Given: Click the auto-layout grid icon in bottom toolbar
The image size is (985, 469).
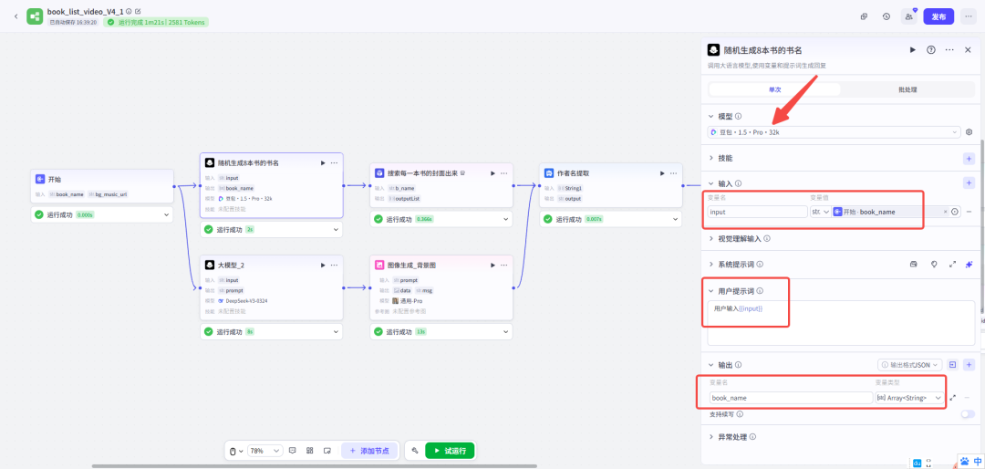Looking at the screenshot, I should pos(310,451).
